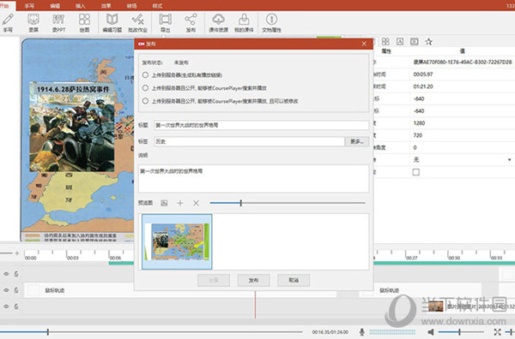Click the microphone icon in bottom bar
Image resolution: width=515 pixels, height=339 pixels.
(x=362, y=332)
